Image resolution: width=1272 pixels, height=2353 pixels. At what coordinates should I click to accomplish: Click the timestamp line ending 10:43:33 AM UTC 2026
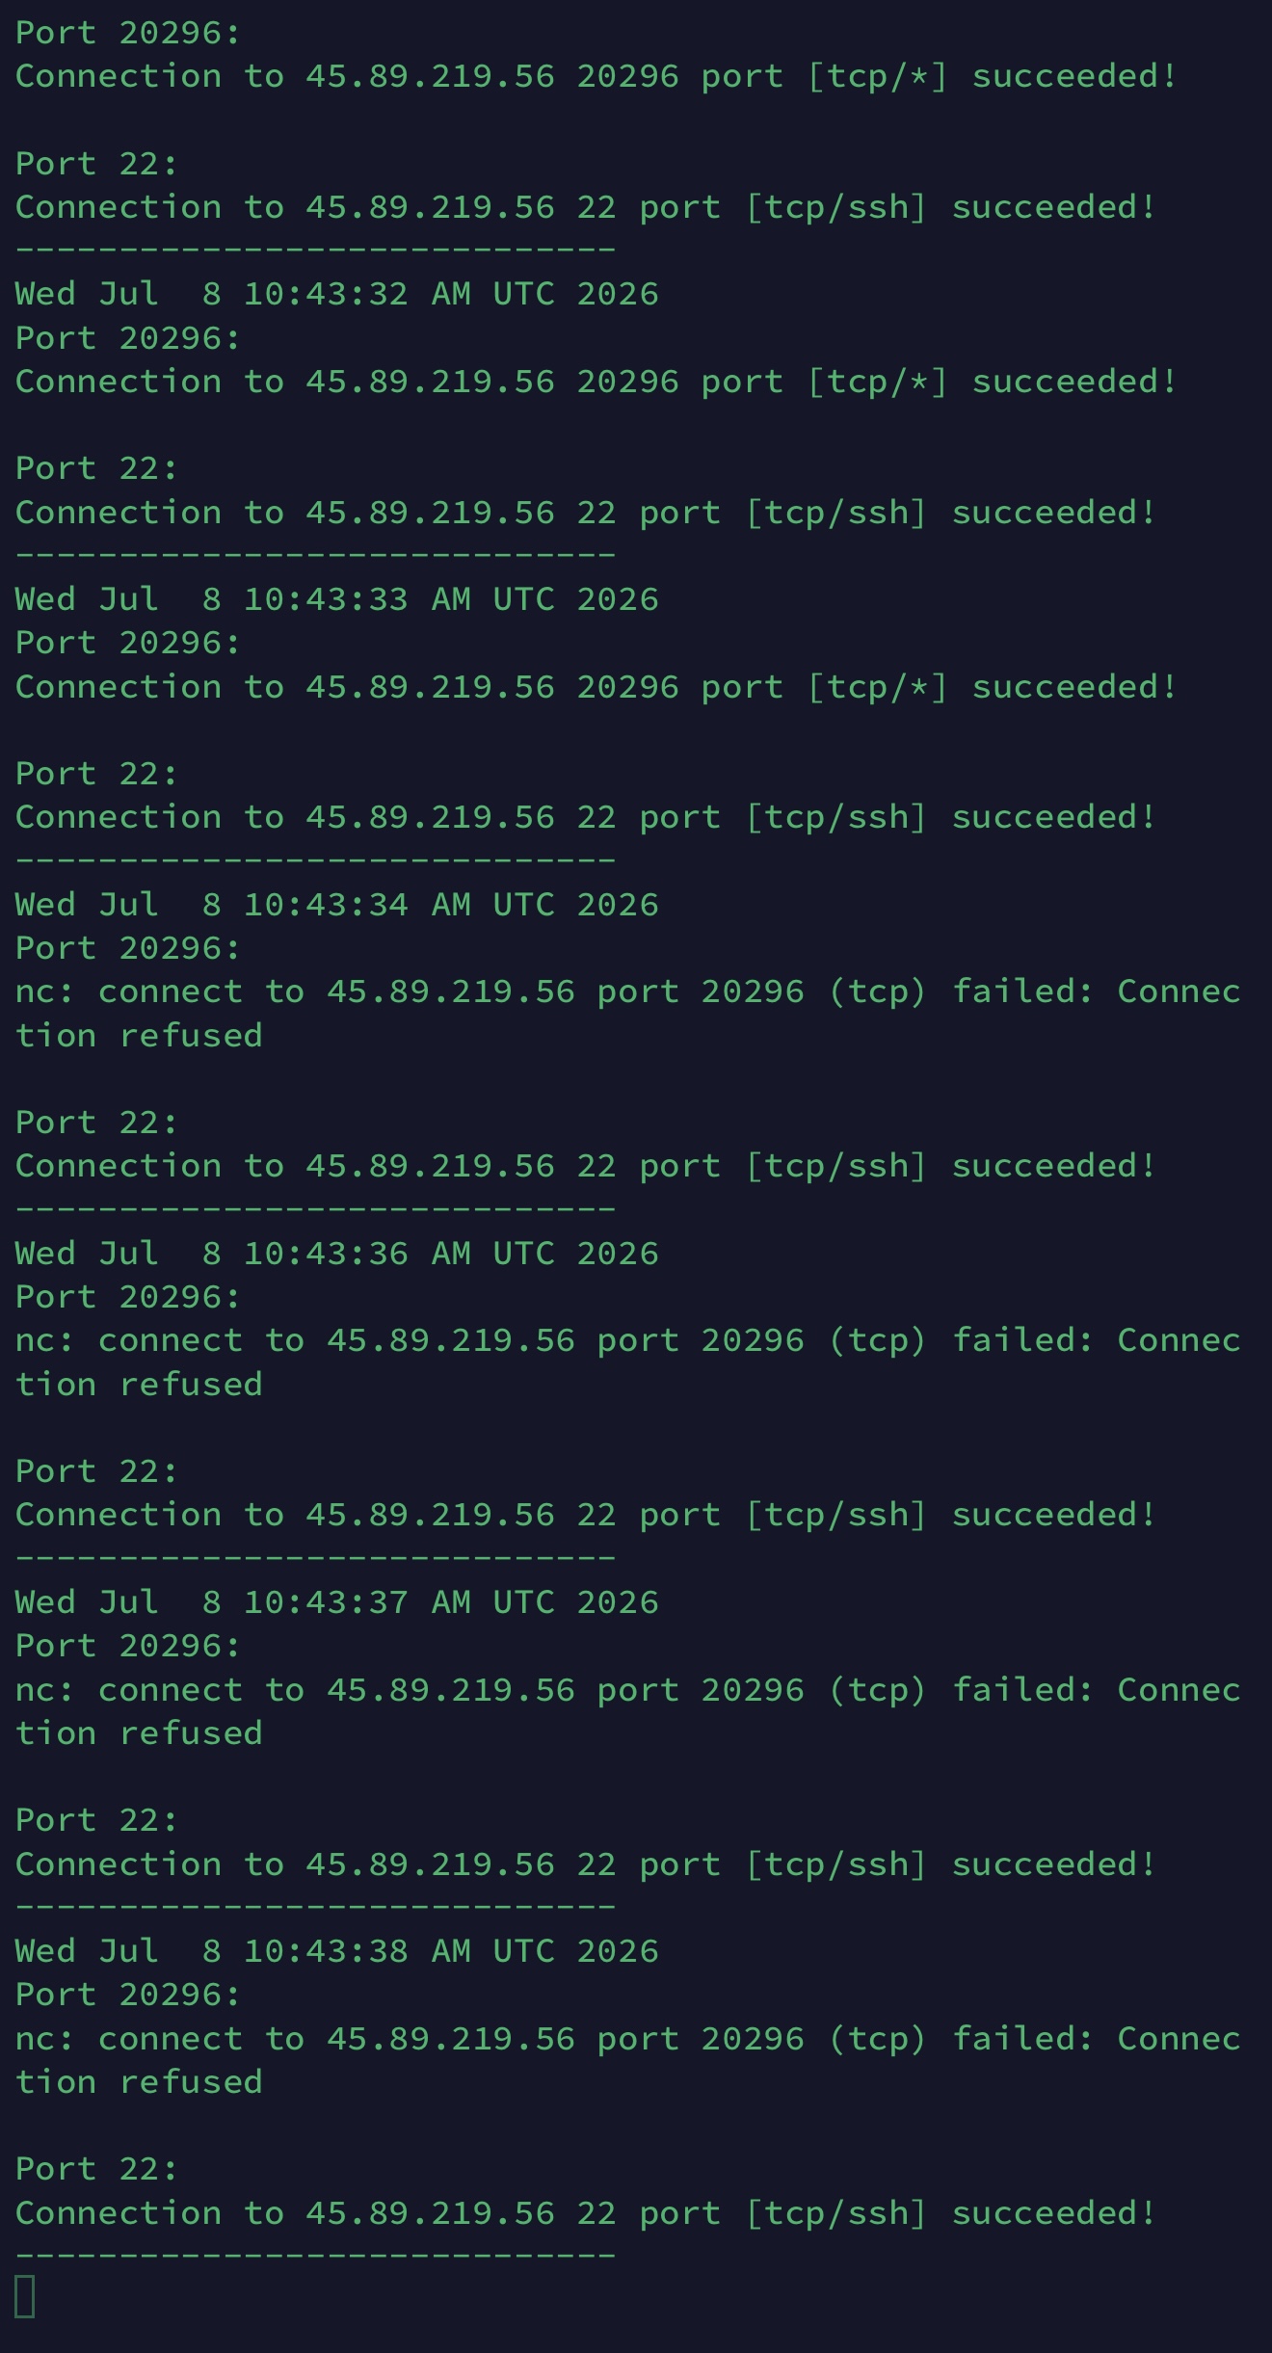tap(337, 599)
